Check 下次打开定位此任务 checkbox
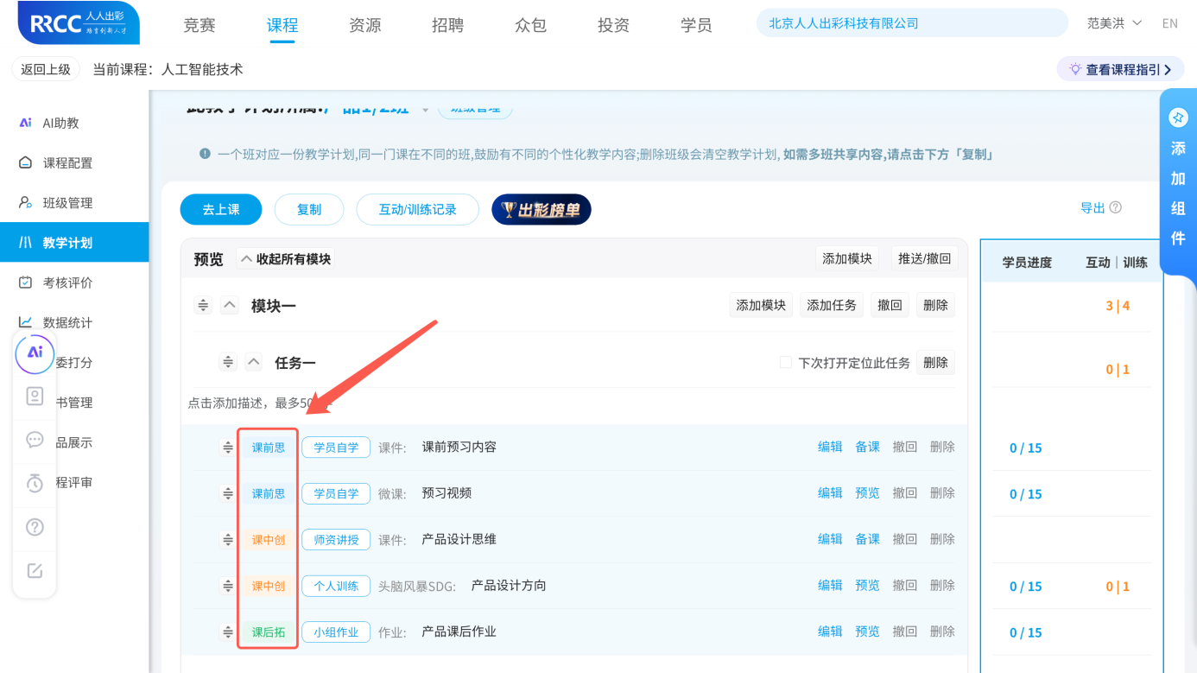 pos(785,362)
